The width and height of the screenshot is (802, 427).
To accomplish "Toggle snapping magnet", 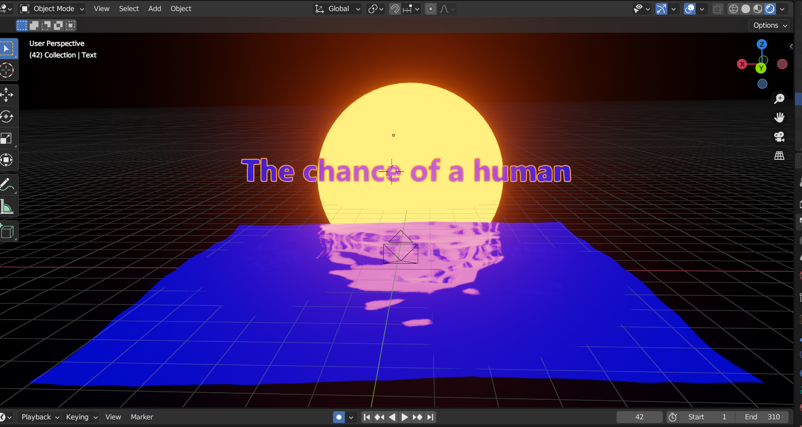I will click(395, 9).
